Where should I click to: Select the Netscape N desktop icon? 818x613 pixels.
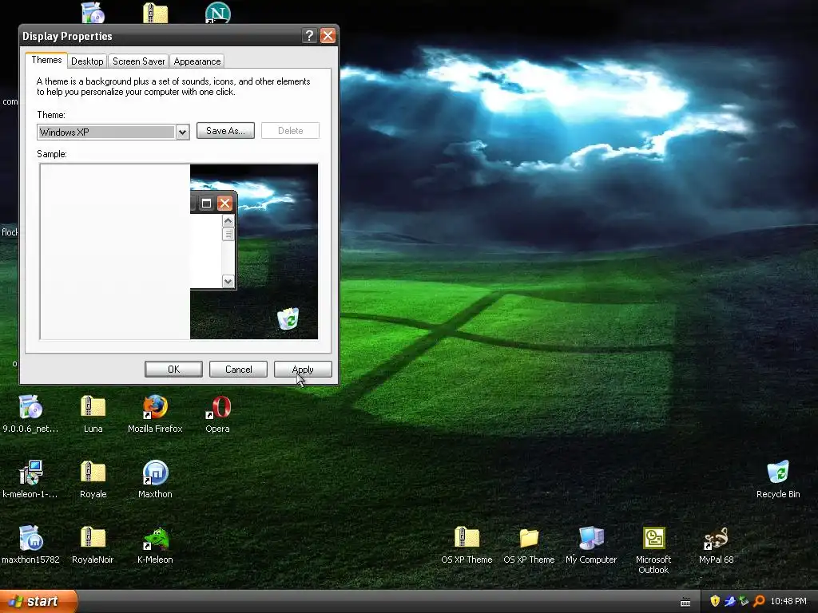coord(217,13)
